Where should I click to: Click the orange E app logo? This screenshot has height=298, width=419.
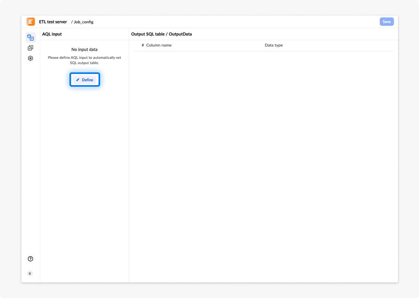click(x=31, y=22)
